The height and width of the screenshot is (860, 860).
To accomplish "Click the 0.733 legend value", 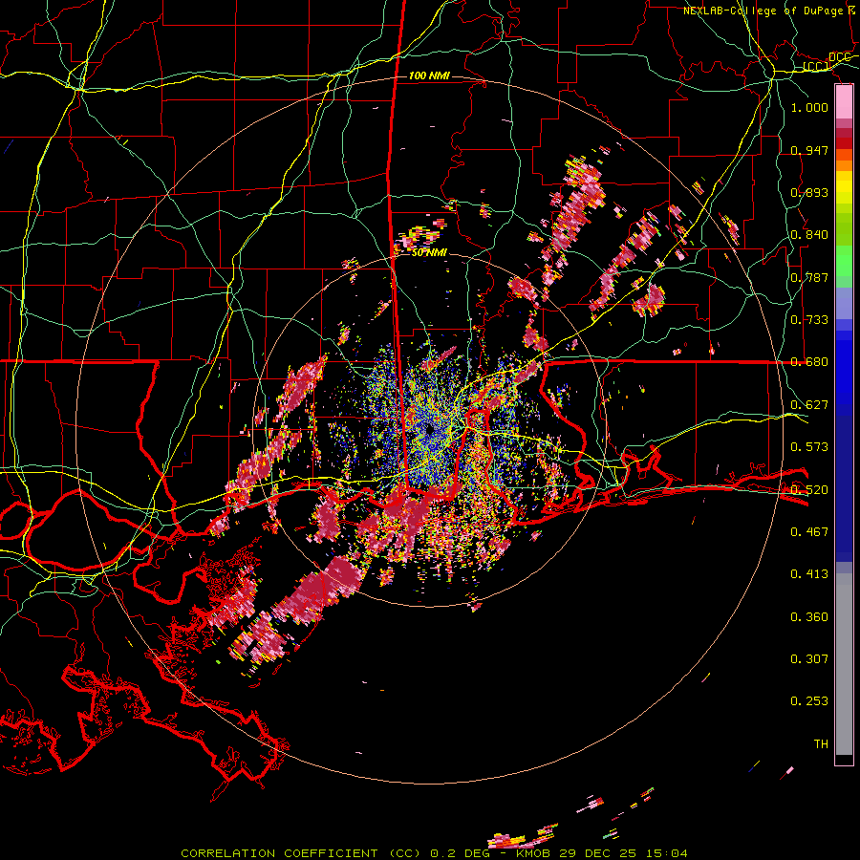I will click(x=809, y=320).
